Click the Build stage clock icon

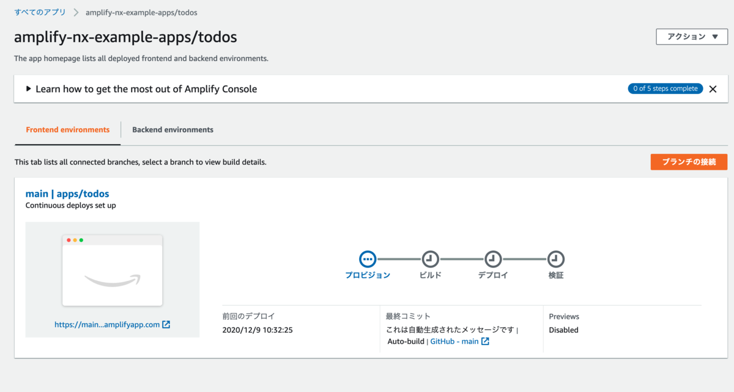(x=430, y=259)
